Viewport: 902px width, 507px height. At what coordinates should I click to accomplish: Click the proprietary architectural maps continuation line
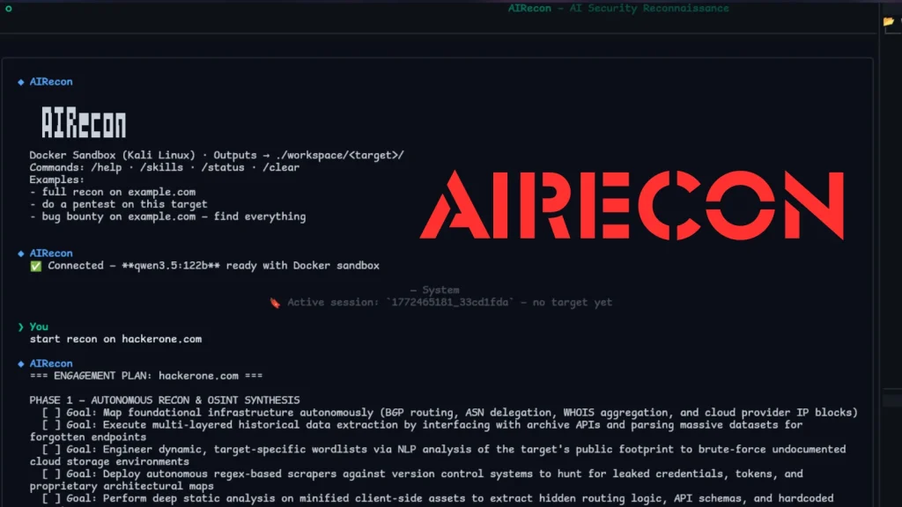click(x=122, y=486)
